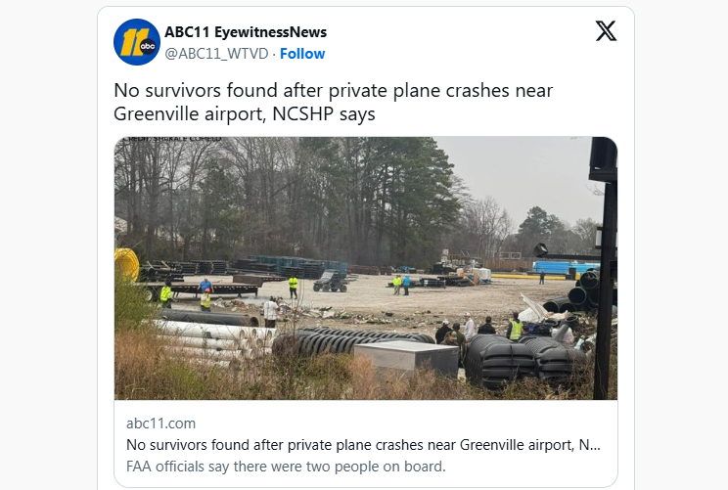The image size is (728, 490).
Task: Open the link card headline about no survivors
Action: point(364,445)
